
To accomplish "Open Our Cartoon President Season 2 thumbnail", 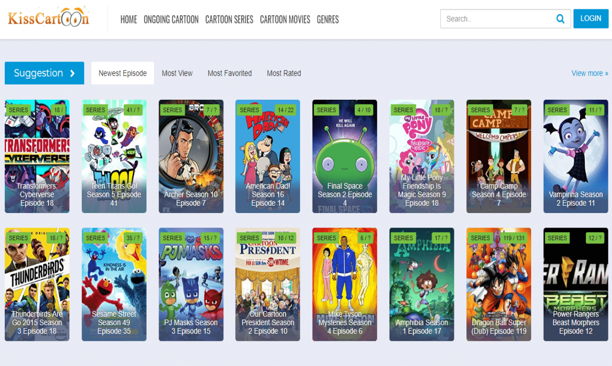I will click(x=268, y=285).
